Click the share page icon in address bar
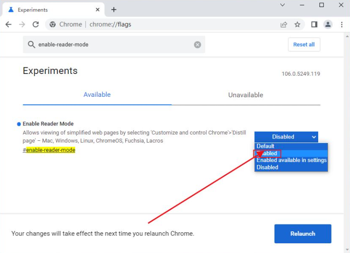The height and width of the screenshot is (253, 350). 284,25
